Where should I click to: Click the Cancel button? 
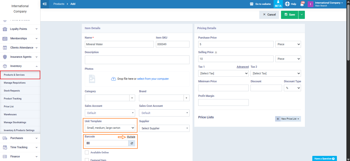269,15
